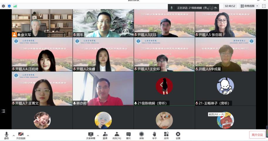Open the apps (应用) panel
268x141 pixels.
tap(166, 135)
